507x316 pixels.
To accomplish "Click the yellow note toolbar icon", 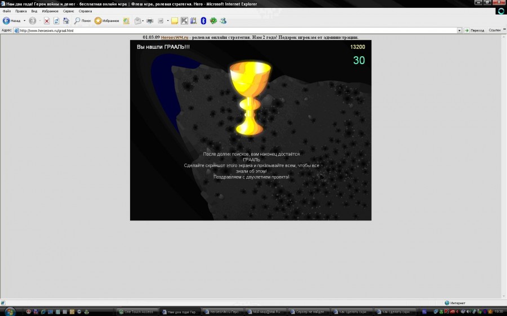I will (175, 21).
